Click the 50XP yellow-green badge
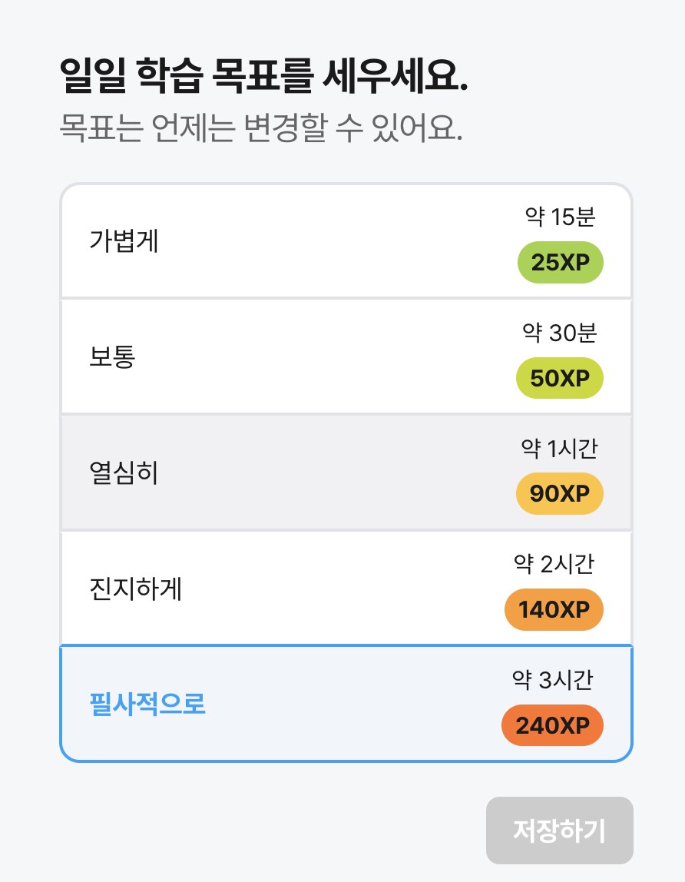Viewport: 685px width, 882px height. 560,378
